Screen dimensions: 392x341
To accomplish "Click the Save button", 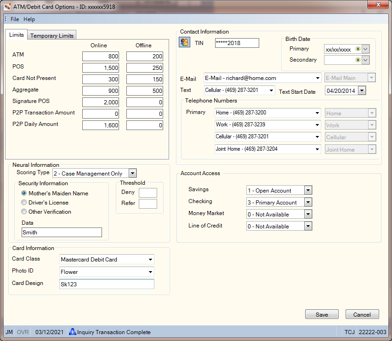I will tap(322, 314).
